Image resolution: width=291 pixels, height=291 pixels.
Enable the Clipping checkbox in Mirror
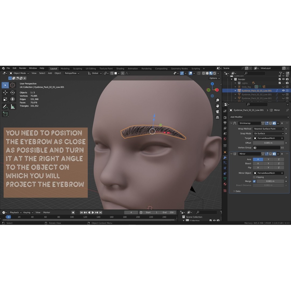click(254, 177)
